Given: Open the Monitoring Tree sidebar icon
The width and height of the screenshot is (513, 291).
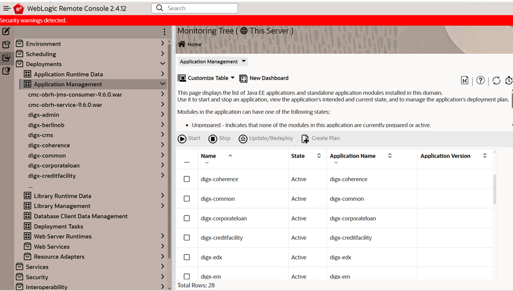Looking at the screenshot, I should (x=6, y=58).
